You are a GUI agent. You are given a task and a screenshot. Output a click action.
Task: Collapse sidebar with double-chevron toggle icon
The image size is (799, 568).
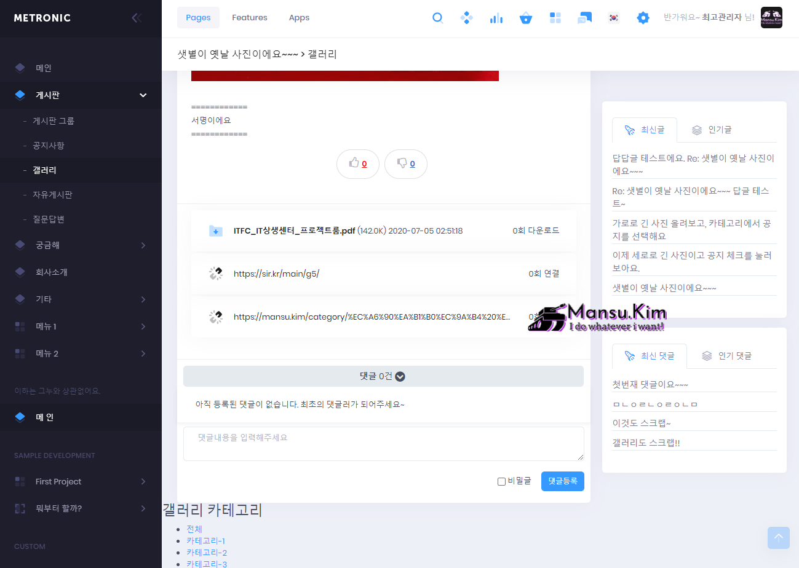click(137, 18)
